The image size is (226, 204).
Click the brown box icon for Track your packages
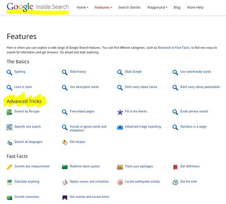point(120,167)
